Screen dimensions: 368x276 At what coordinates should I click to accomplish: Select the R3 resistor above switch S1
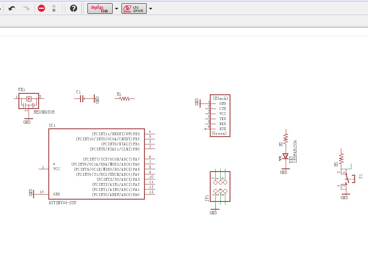click(x=341, y=158)
